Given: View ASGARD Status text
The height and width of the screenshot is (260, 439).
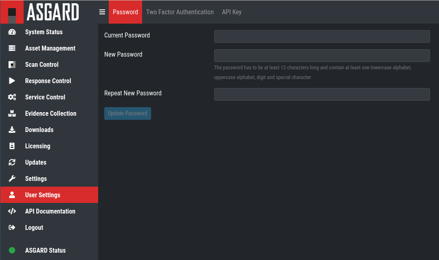Looking at the screenshot, I should pyautogui.click(x=45, y=250).
